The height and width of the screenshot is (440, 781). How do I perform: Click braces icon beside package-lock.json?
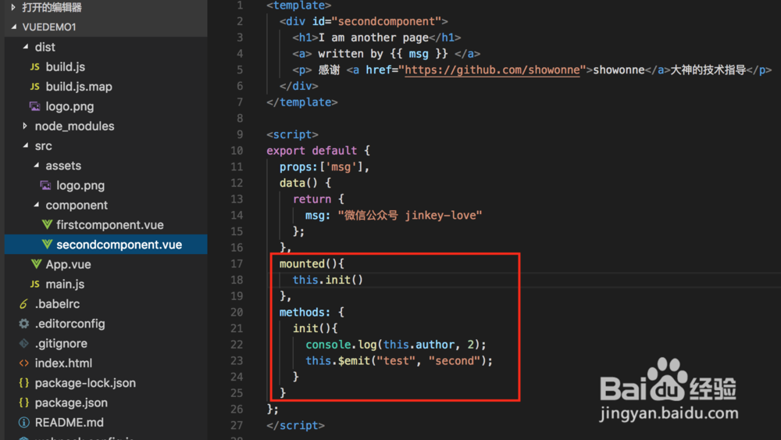tap(24, 383)
